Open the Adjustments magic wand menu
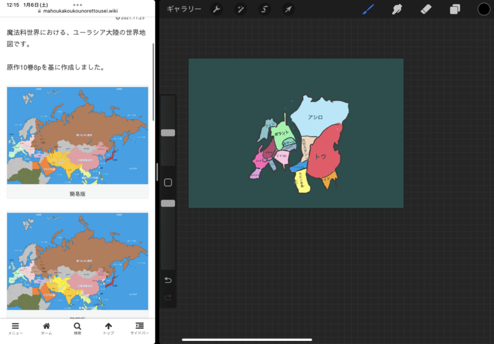Screen dimensions: 494x344 pos(241,9)
